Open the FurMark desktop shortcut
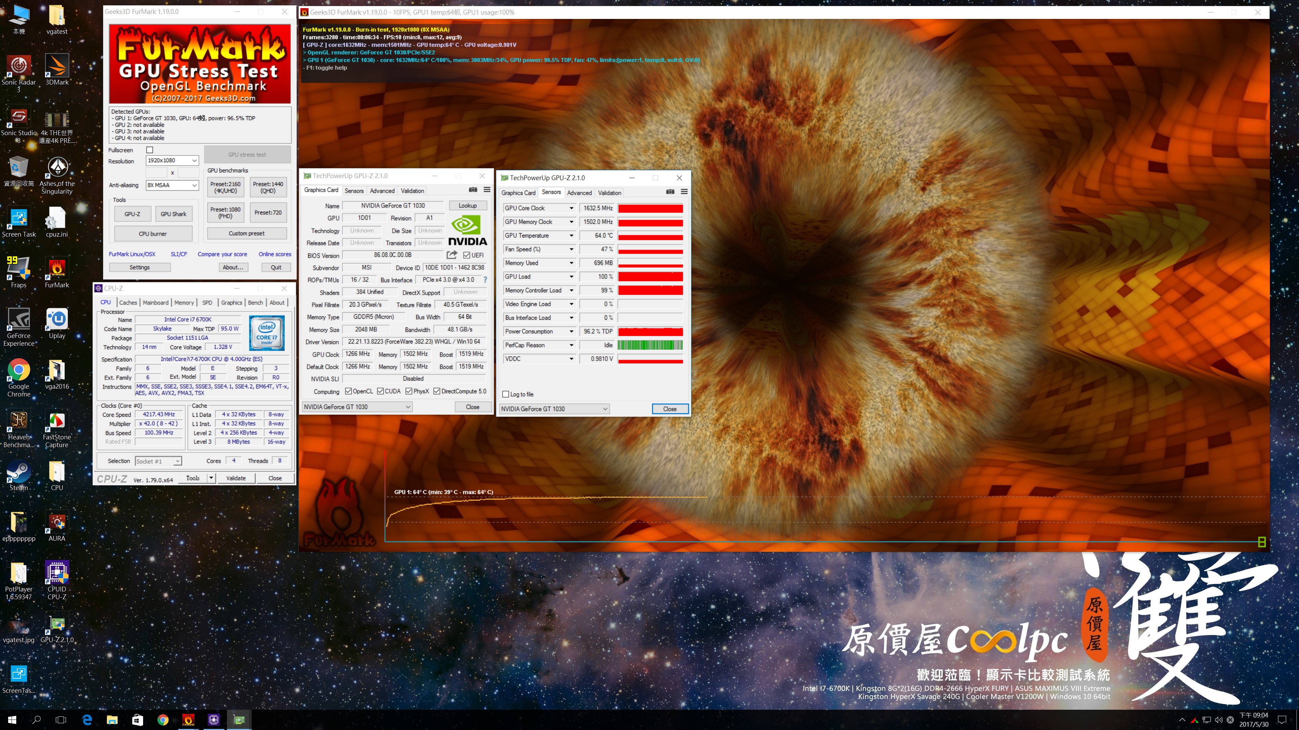 click(57, 272)
